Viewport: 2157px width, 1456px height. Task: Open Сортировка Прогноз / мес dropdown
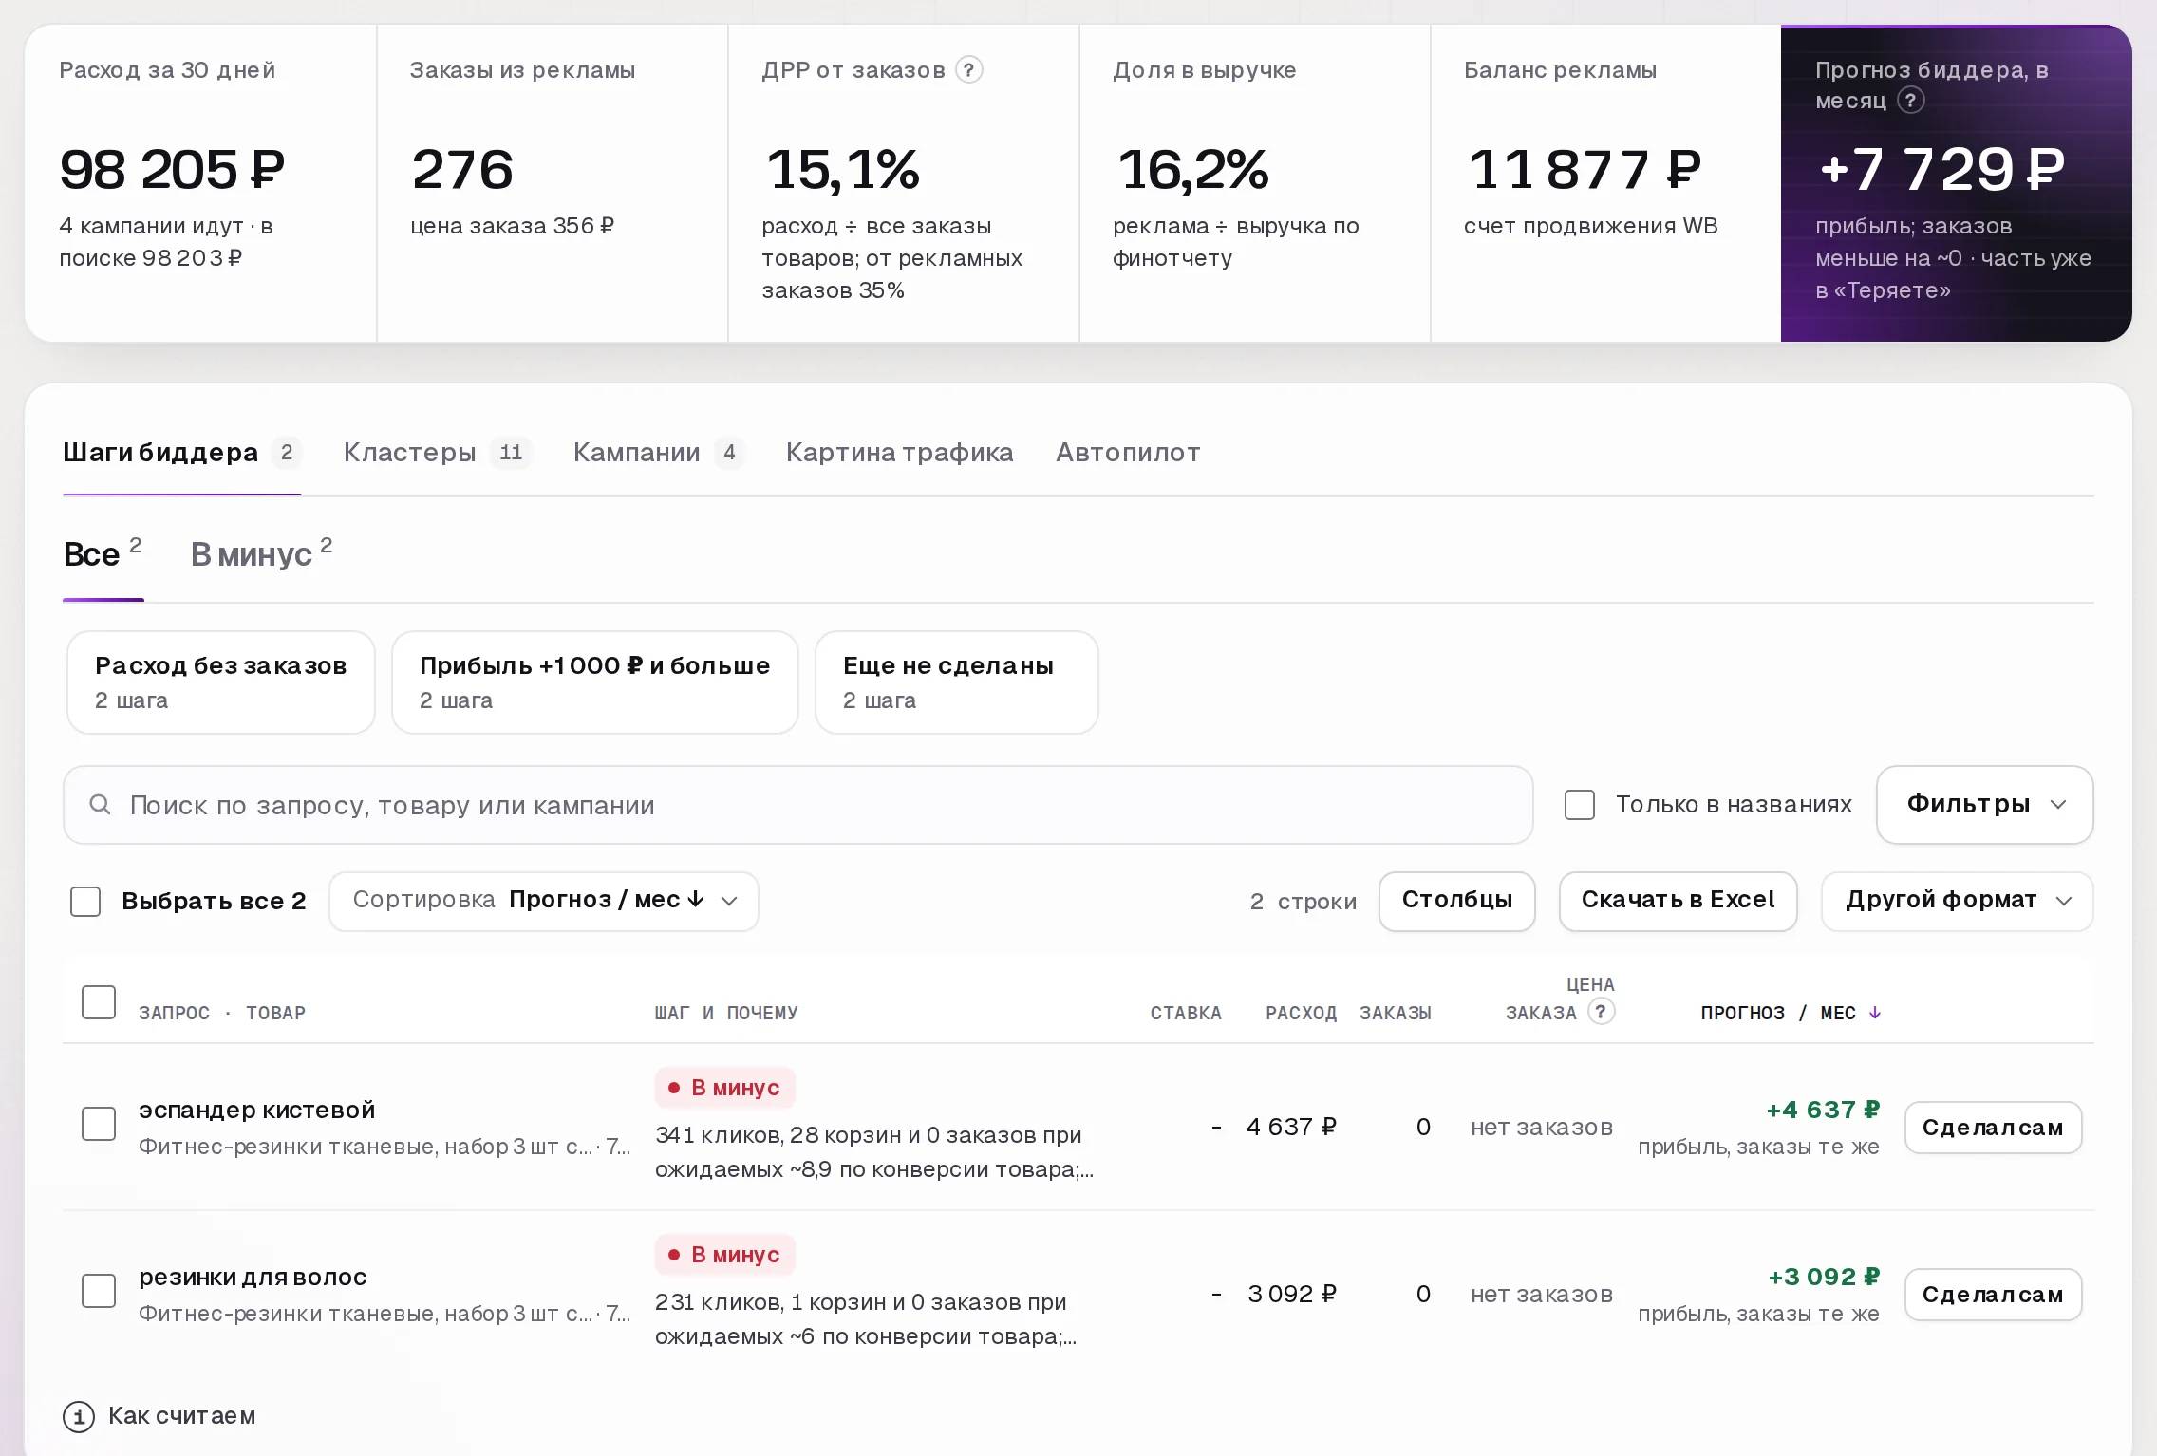click(544, 901)
